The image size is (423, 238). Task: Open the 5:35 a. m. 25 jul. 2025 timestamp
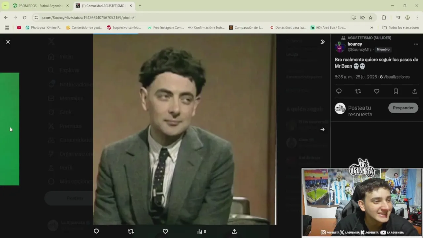pos(356,77)
